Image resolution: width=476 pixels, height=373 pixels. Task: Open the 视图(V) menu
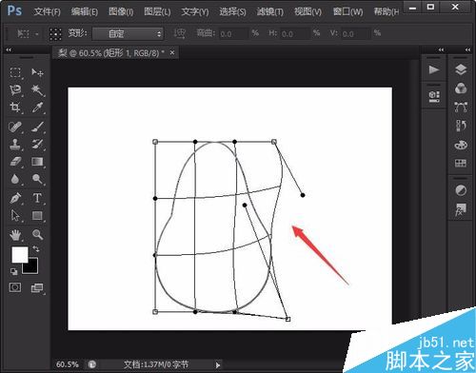[x=307, y=12]
